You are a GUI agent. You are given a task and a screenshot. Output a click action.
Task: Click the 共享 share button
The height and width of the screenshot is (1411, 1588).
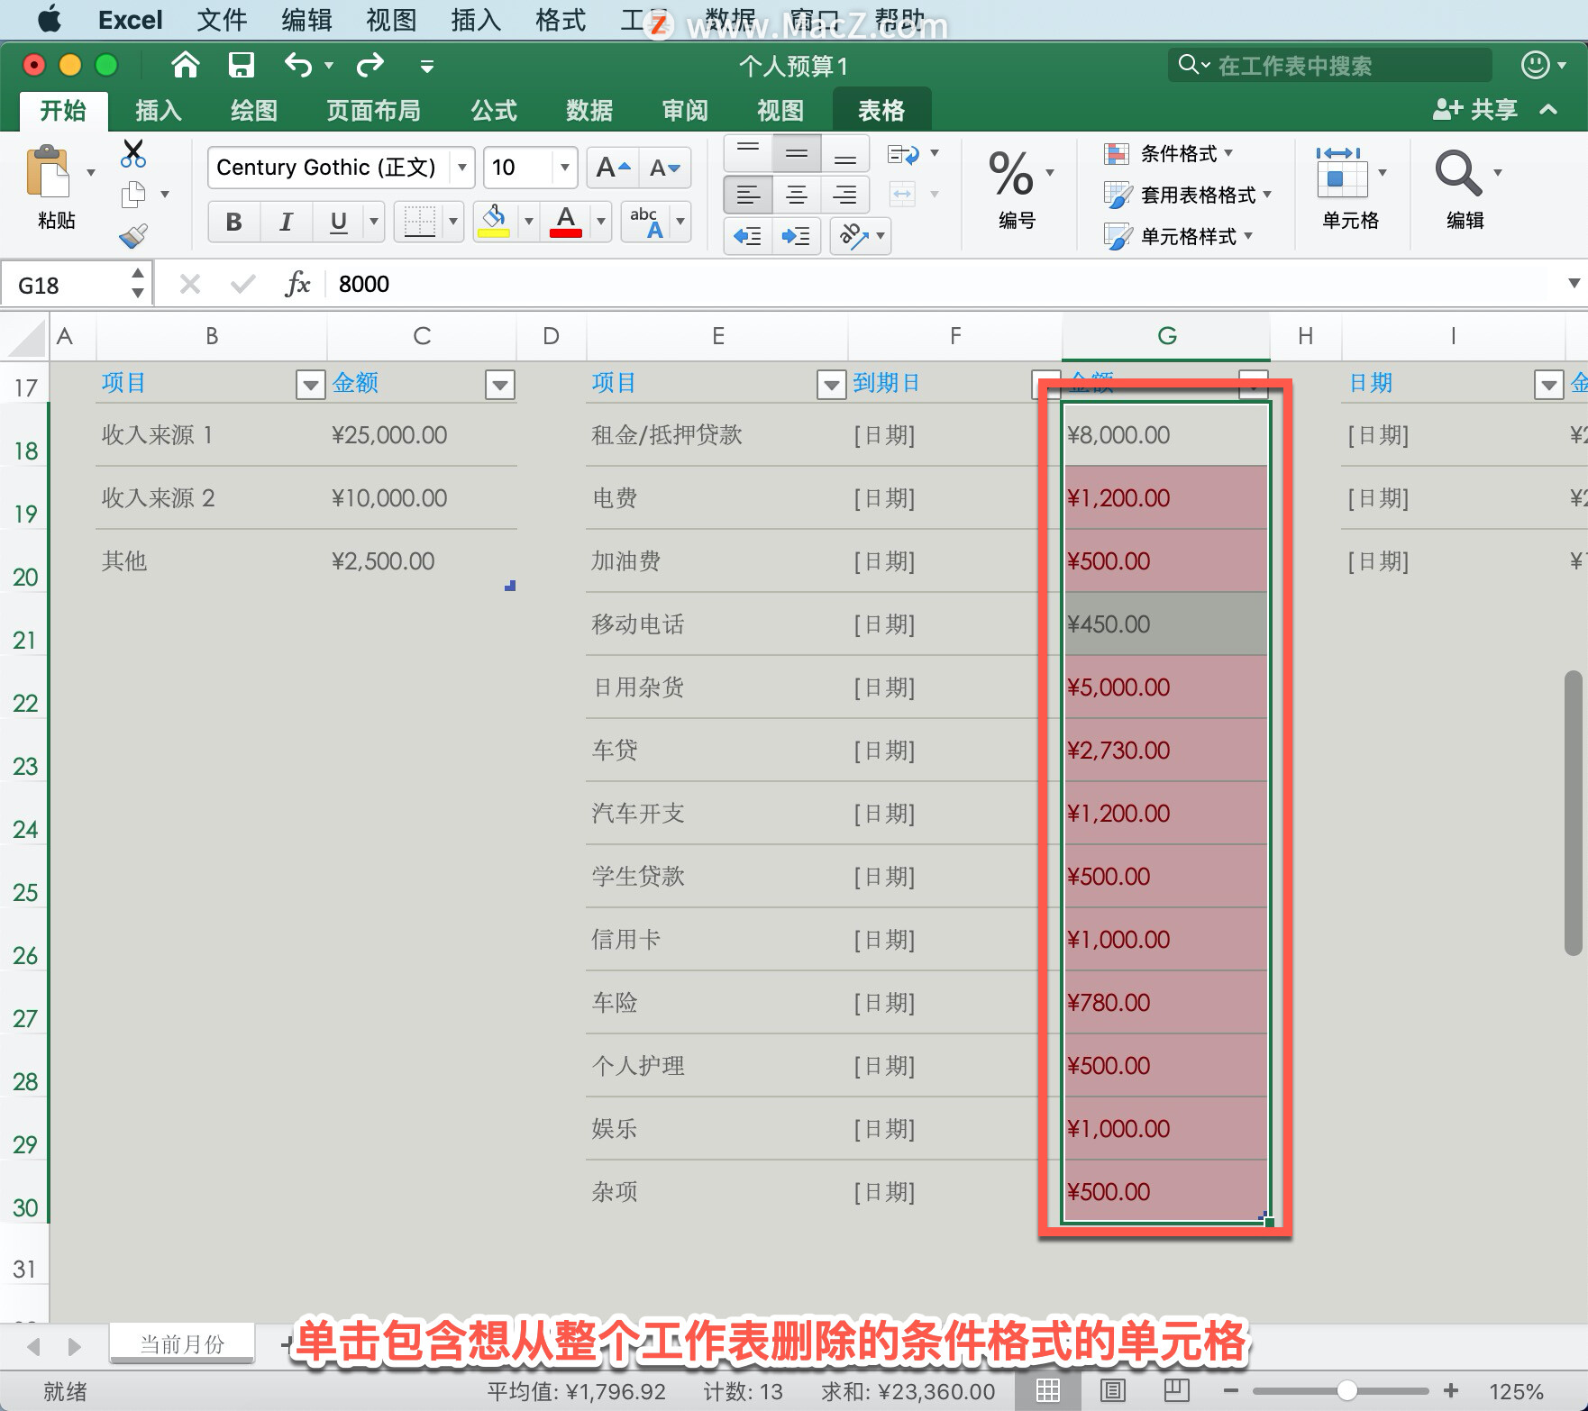tap(1475, 110)
